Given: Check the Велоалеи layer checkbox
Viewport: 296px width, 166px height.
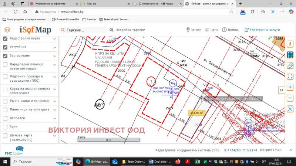Looking at the screenshot, I should pyautogui.click(x=5, y=118).
